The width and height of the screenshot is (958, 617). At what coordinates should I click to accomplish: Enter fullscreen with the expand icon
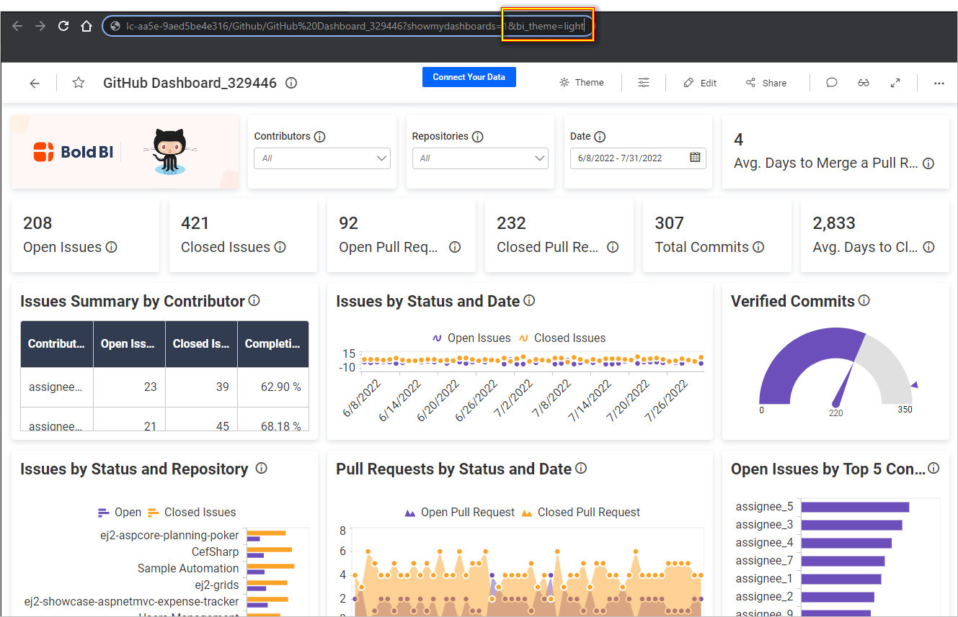tap(895, 83)
